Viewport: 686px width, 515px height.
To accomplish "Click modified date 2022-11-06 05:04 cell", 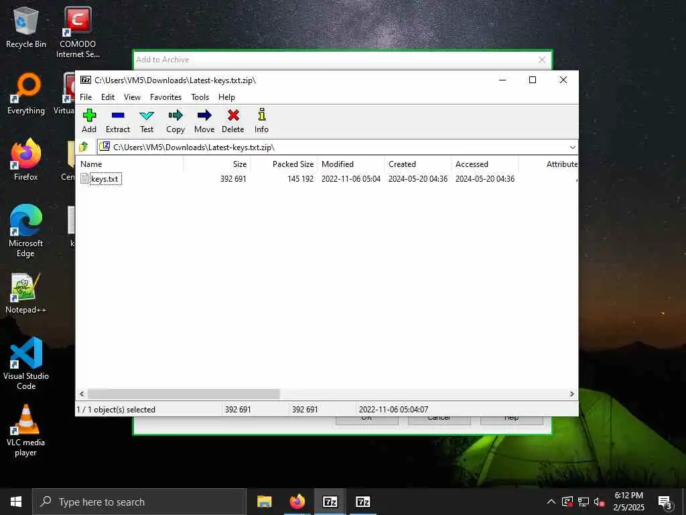I will pos(351,178).
